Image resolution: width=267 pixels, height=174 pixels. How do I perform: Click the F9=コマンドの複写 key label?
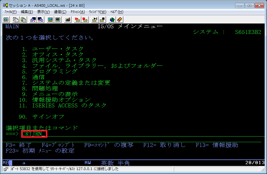tap(109, 145)
